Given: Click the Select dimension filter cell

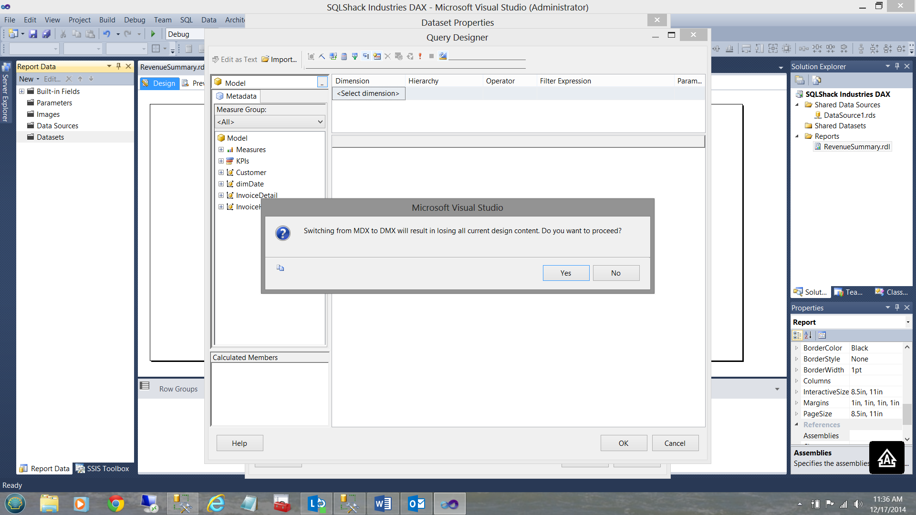Looking at the screenshot, I should pyautogui.click(x=368, y=93).
